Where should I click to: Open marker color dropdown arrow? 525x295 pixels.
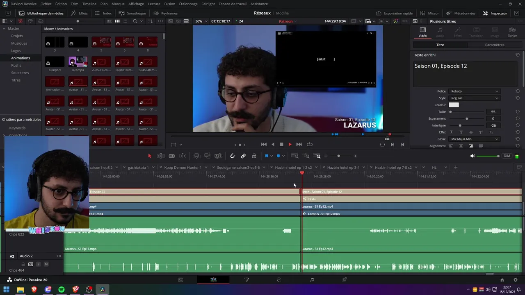tap(283, 156)
